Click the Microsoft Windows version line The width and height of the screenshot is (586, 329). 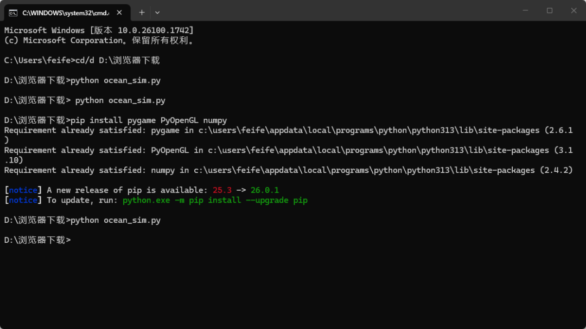pos(99,30)
